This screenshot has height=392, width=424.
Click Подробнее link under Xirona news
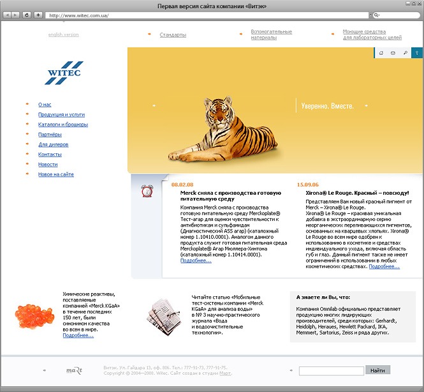pyautogui.click(x=384, y=267)
